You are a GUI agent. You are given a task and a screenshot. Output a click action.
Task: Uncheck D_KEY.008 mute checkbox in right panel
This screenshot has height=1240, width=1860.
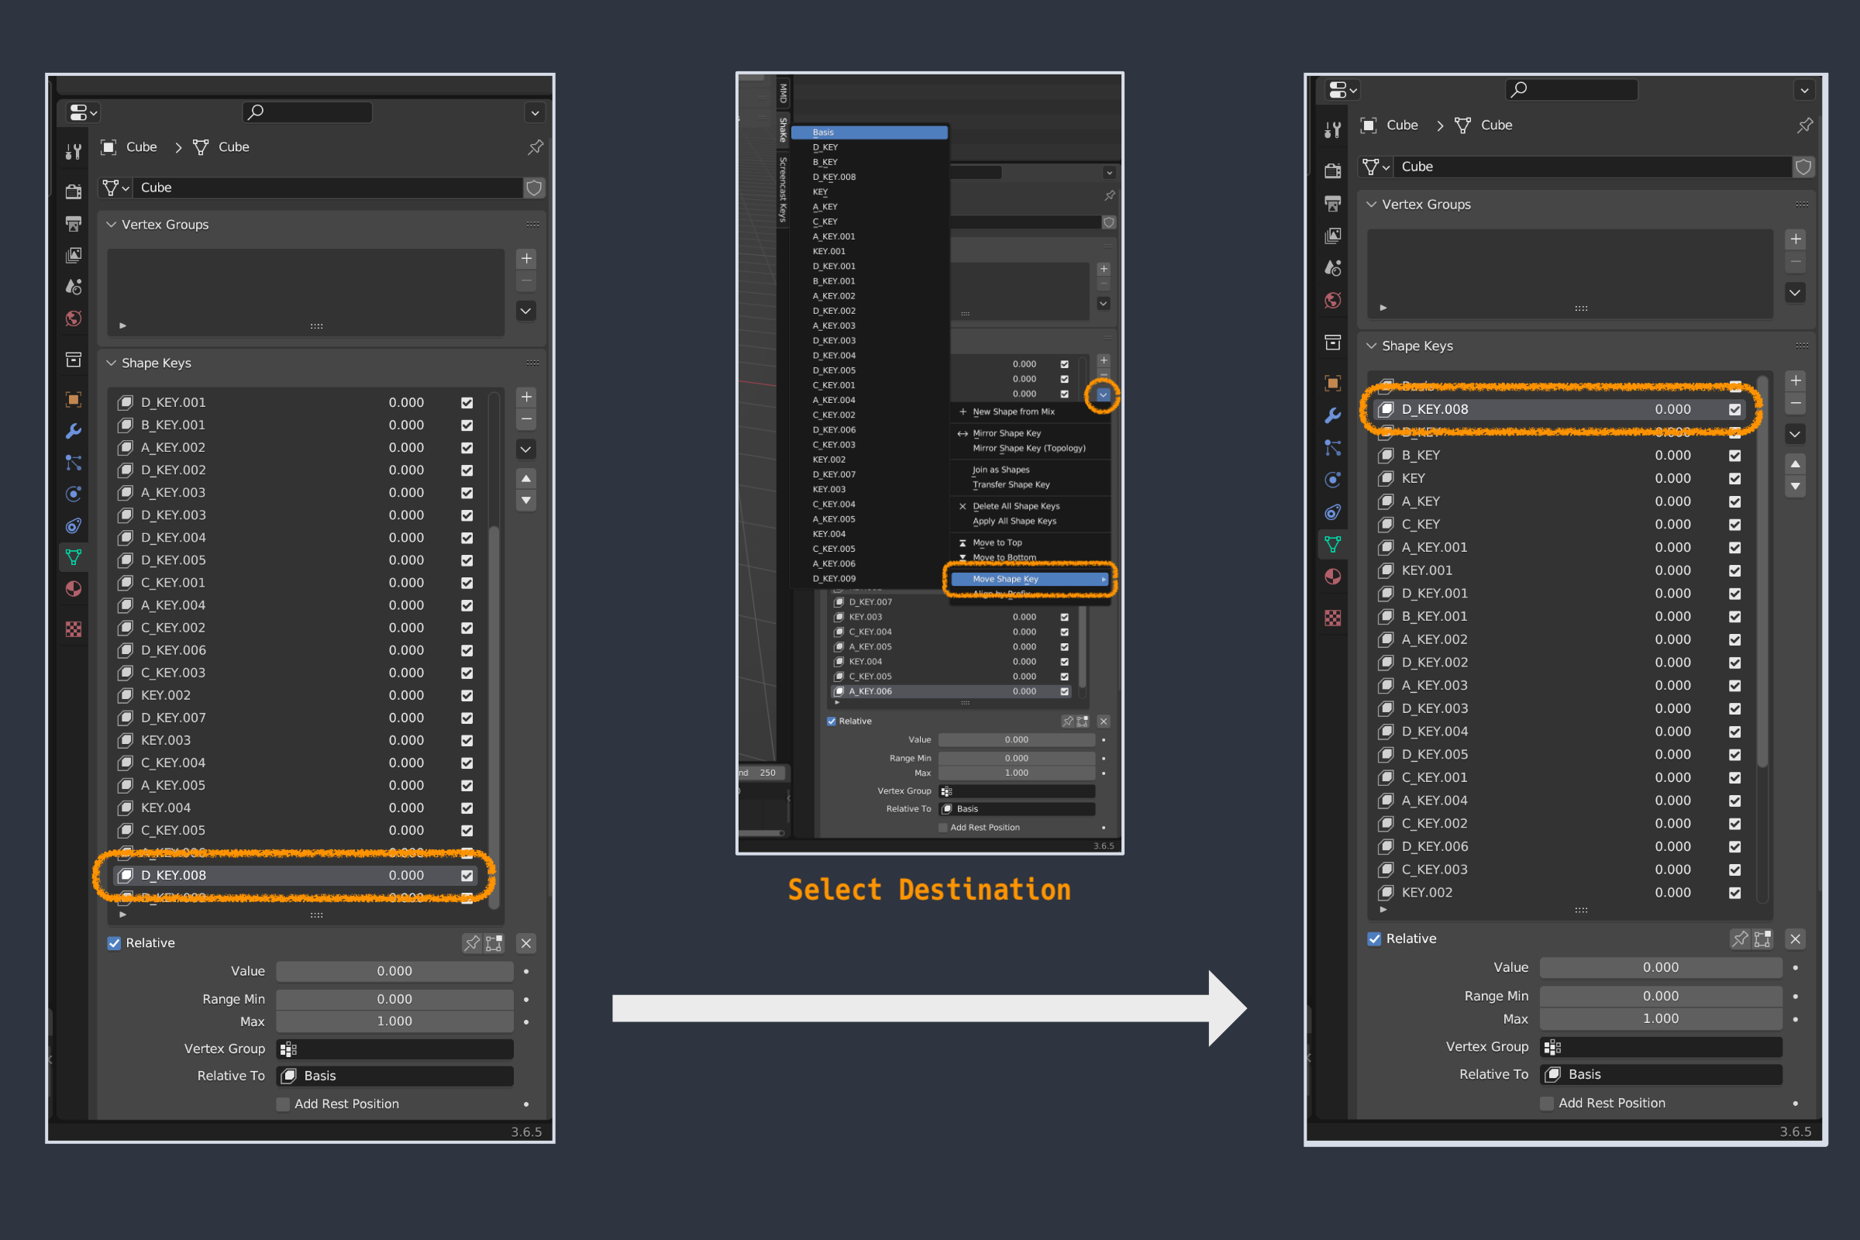pos(1735,410)
